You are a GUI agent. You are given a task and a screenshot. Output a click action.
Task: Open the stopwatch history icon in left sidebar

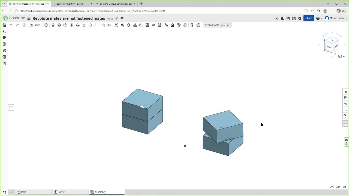(x=4, y=50)
